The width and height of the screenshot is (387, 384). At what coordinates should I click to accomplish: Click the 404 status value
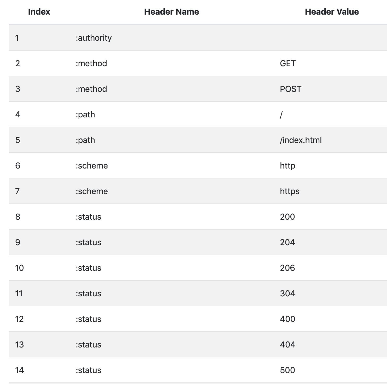[287, 345]
